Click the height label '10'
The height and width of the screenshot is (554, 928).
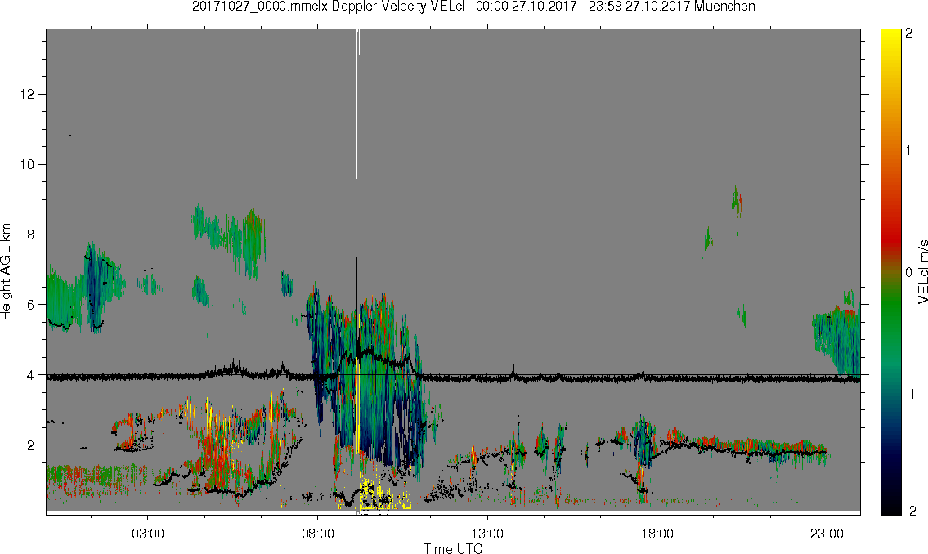click(x=27, y=164)
